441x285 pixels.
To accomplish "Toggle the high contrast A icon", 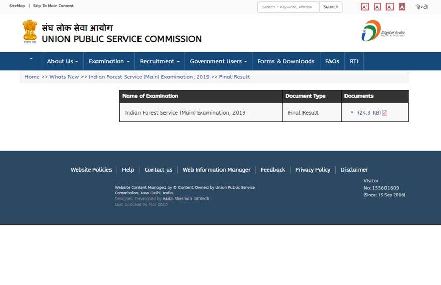I will [x=402, y=7].
